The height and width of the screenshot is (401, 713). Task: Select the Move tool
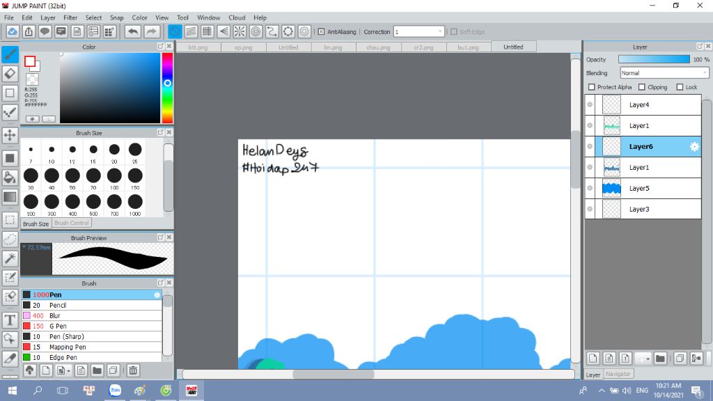10,135
